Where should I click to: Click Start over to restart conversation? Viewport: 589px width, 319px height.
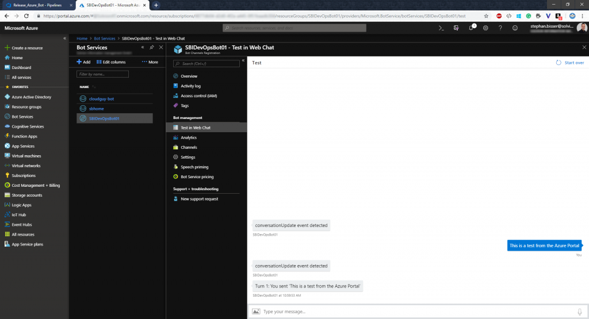570,63
